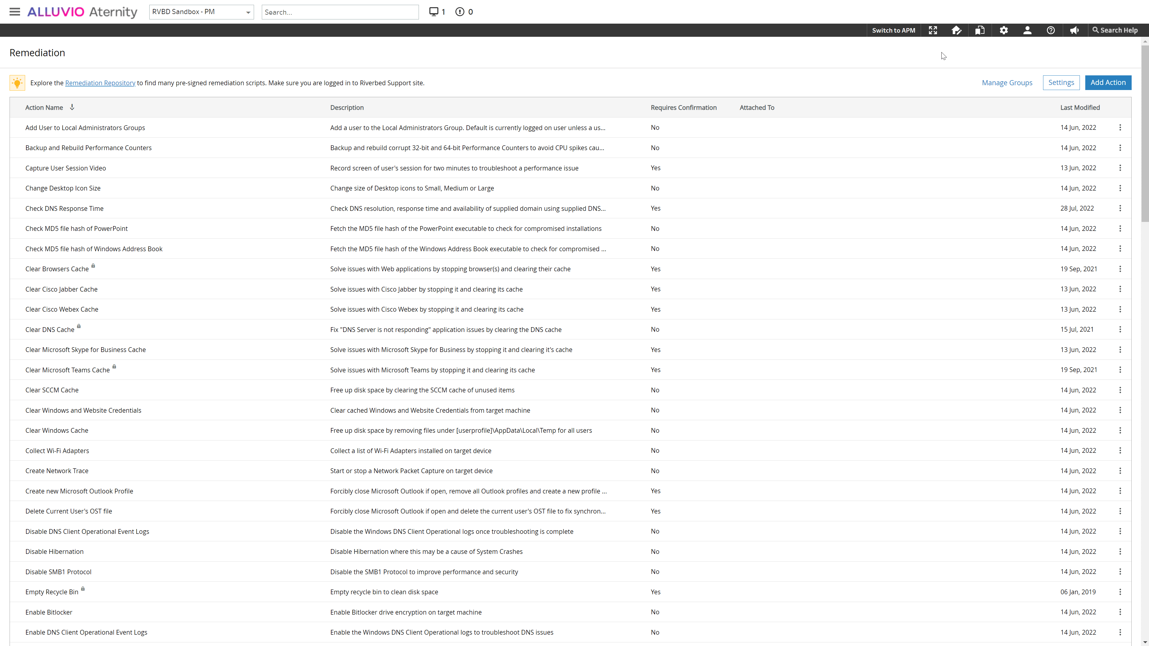The width and height of the screenshot is (1149, 646).
Task: Click lock icon next to Empty Recycle Bin
Action: [x=83, y=589]
